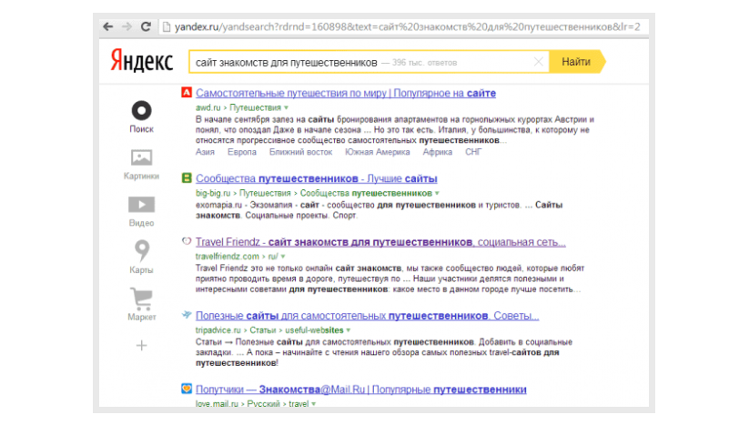The image size is (749, 425).
Task: Reload the page with the refresh icon
Action: [146, 26]
